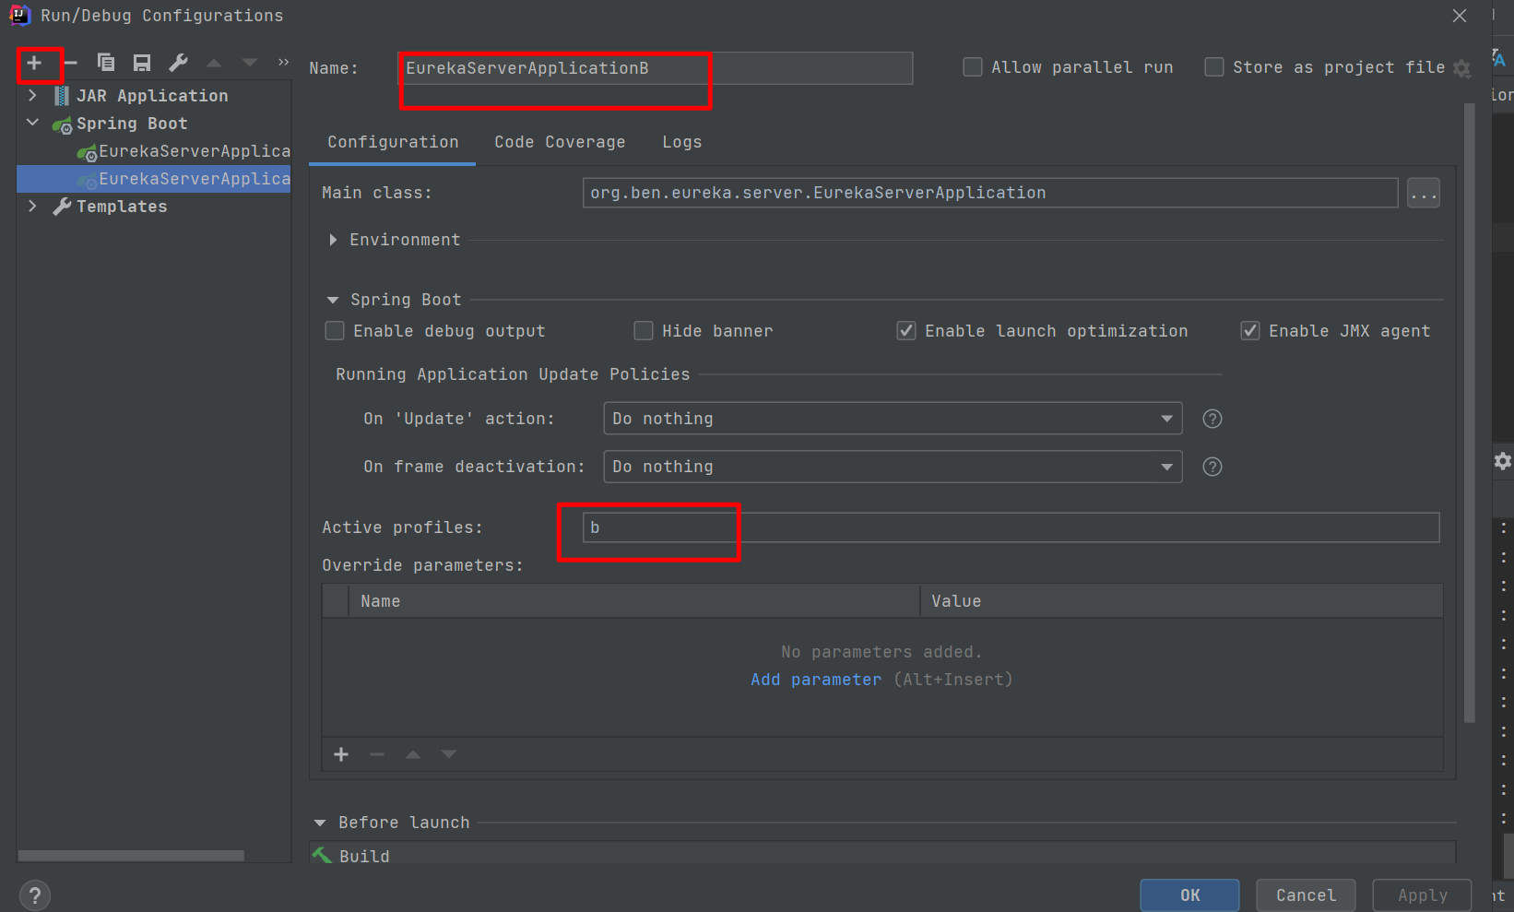This screenshot has height=912, width=1514.
Task: Open the gear beside Store as project file
Action: pos(1461,68)
